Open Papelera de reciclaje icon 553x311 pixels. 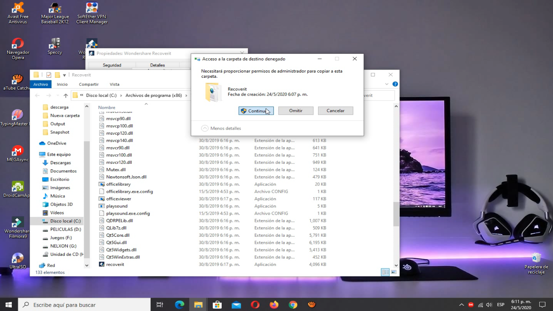(x=536, y=263)
